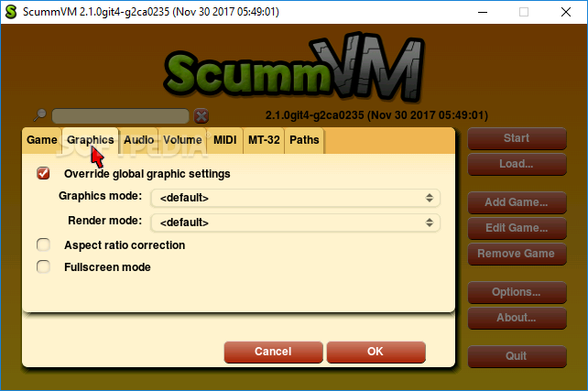Click the Add Game... button

[517, 202]
